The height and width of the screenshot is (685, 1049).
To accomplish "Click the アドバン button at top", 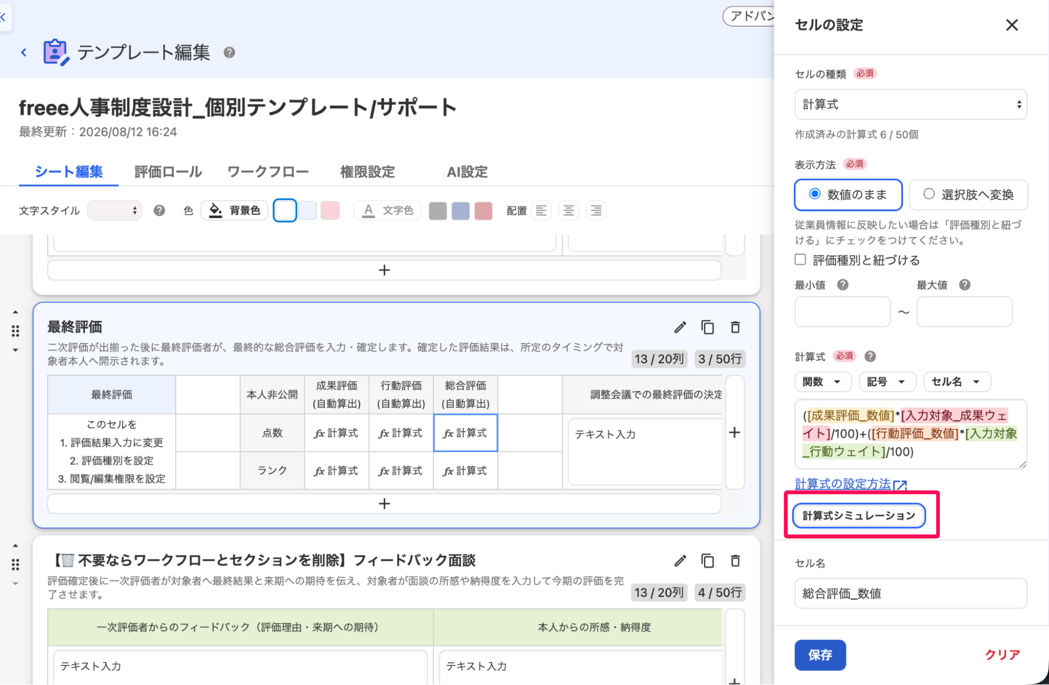I will tap(749, 16).
